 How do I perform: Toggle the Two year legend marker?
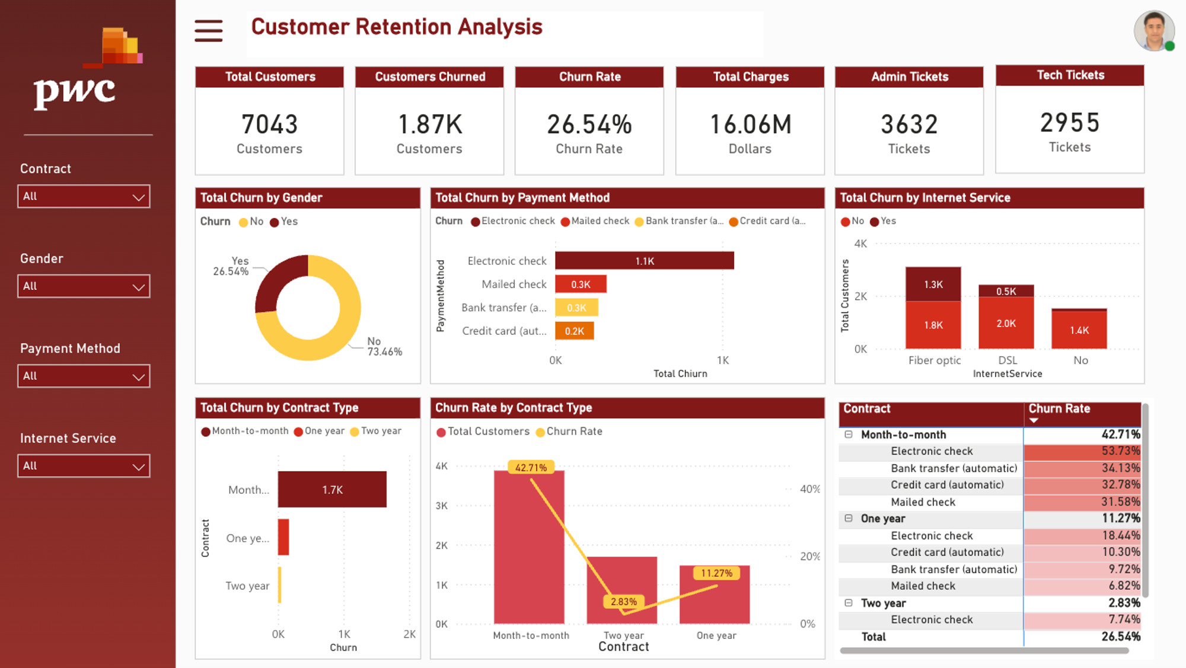[x=355, y=432]
